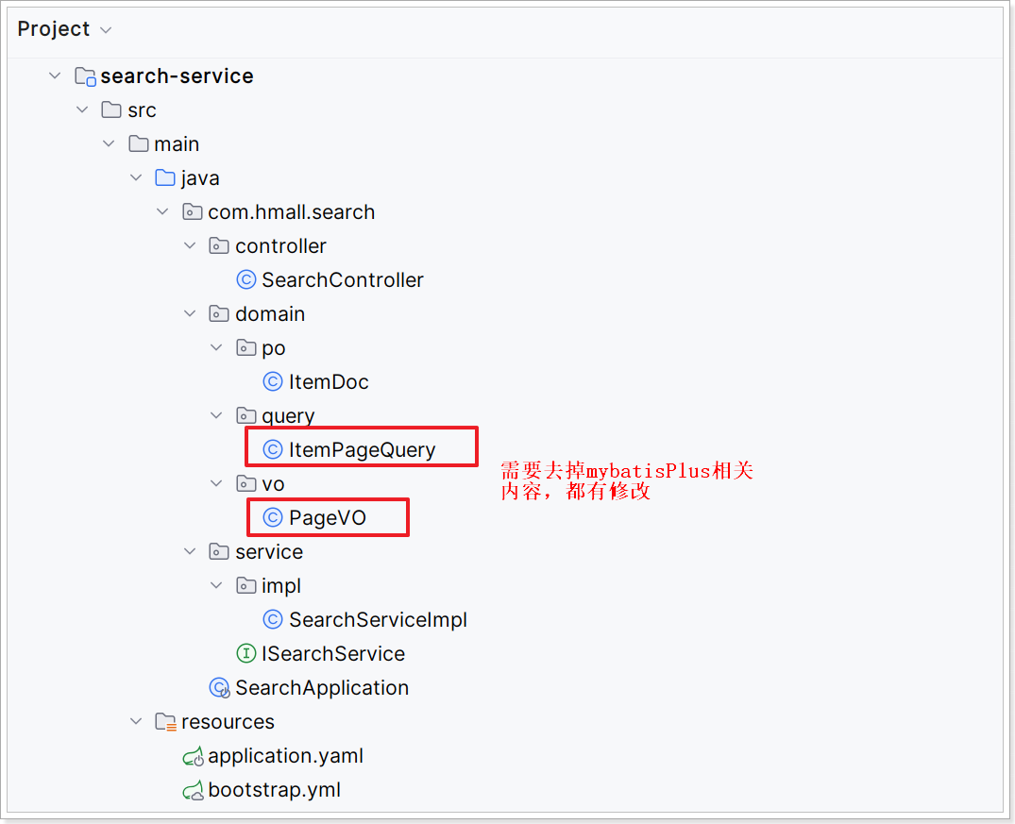Click the SearchController class icon
The height and width of the screenshot is (824, 1015).
pyautogui.click(x=245, y=280)
